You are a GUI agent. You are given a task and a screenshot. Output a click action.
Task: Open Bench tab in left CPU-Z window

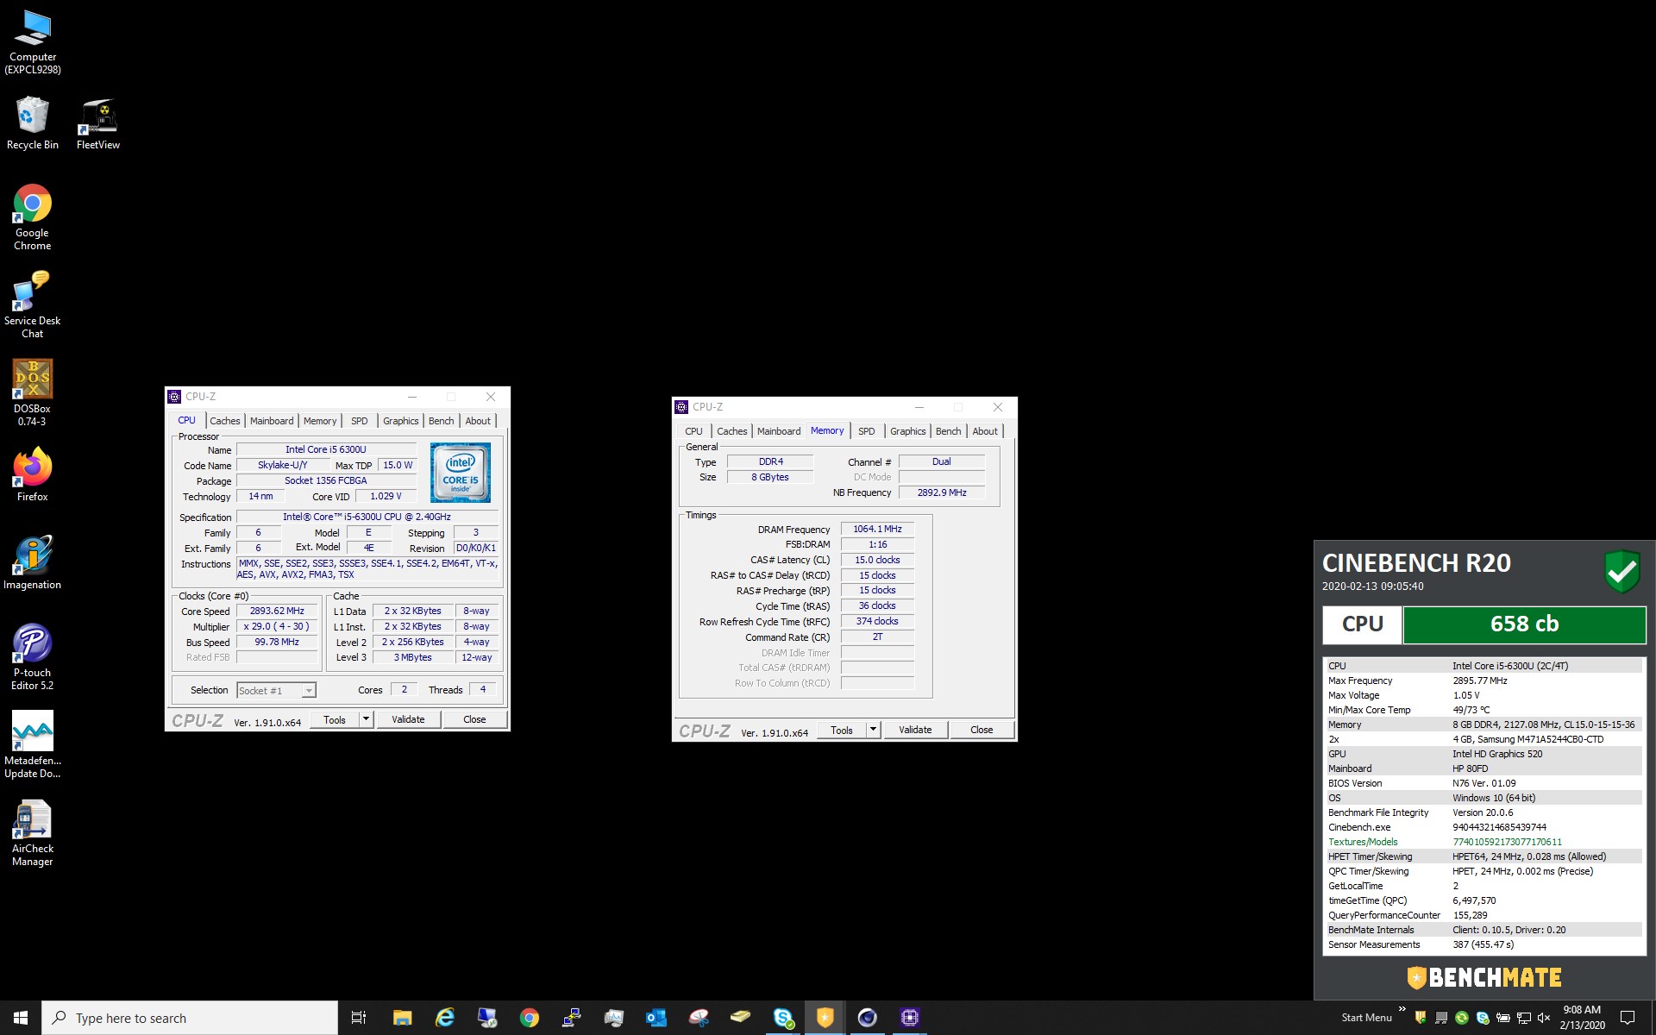442,421
